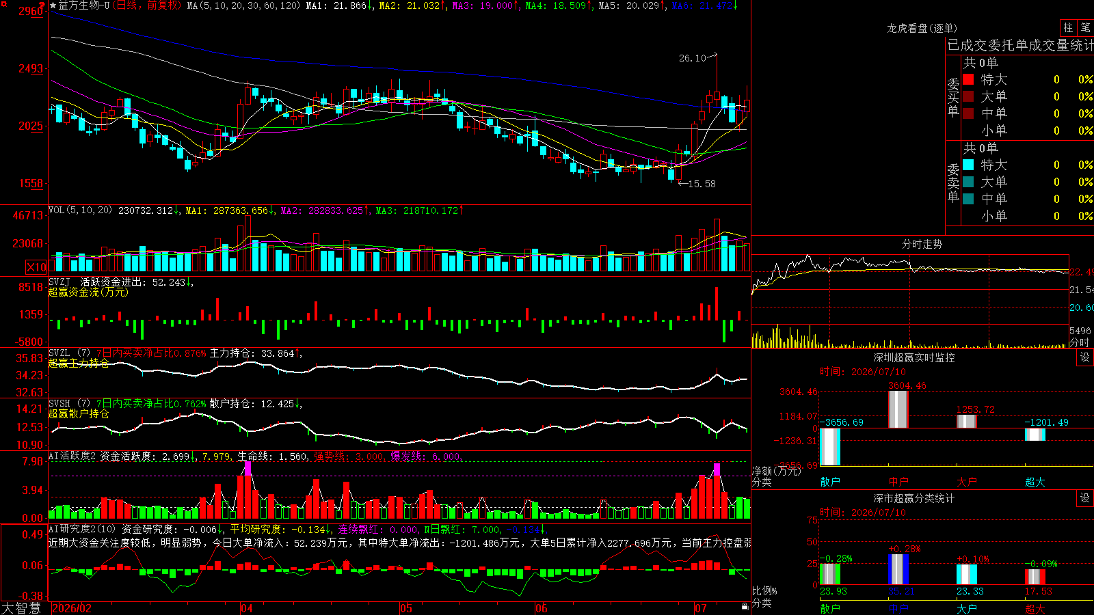Click 散户 category in 深市超赢分类统计

[x=830, y=608]
